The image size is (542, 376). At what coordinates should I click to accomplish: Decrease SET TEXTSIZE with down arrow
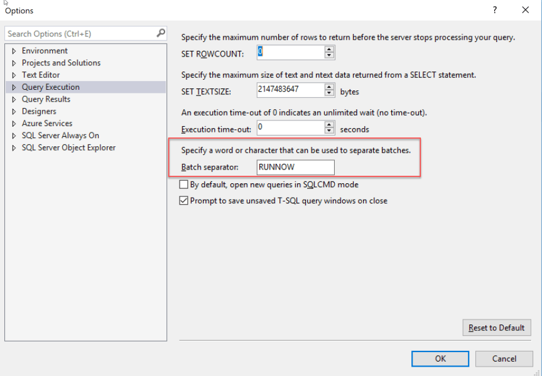tap(330, 94)
